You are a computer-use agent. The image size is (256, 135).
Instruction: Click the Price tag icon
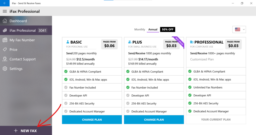(x=5, y=50)
